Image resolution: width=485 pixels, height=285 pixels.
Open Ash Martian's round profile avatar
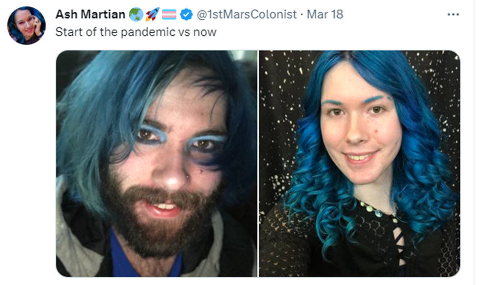point(26,25)
